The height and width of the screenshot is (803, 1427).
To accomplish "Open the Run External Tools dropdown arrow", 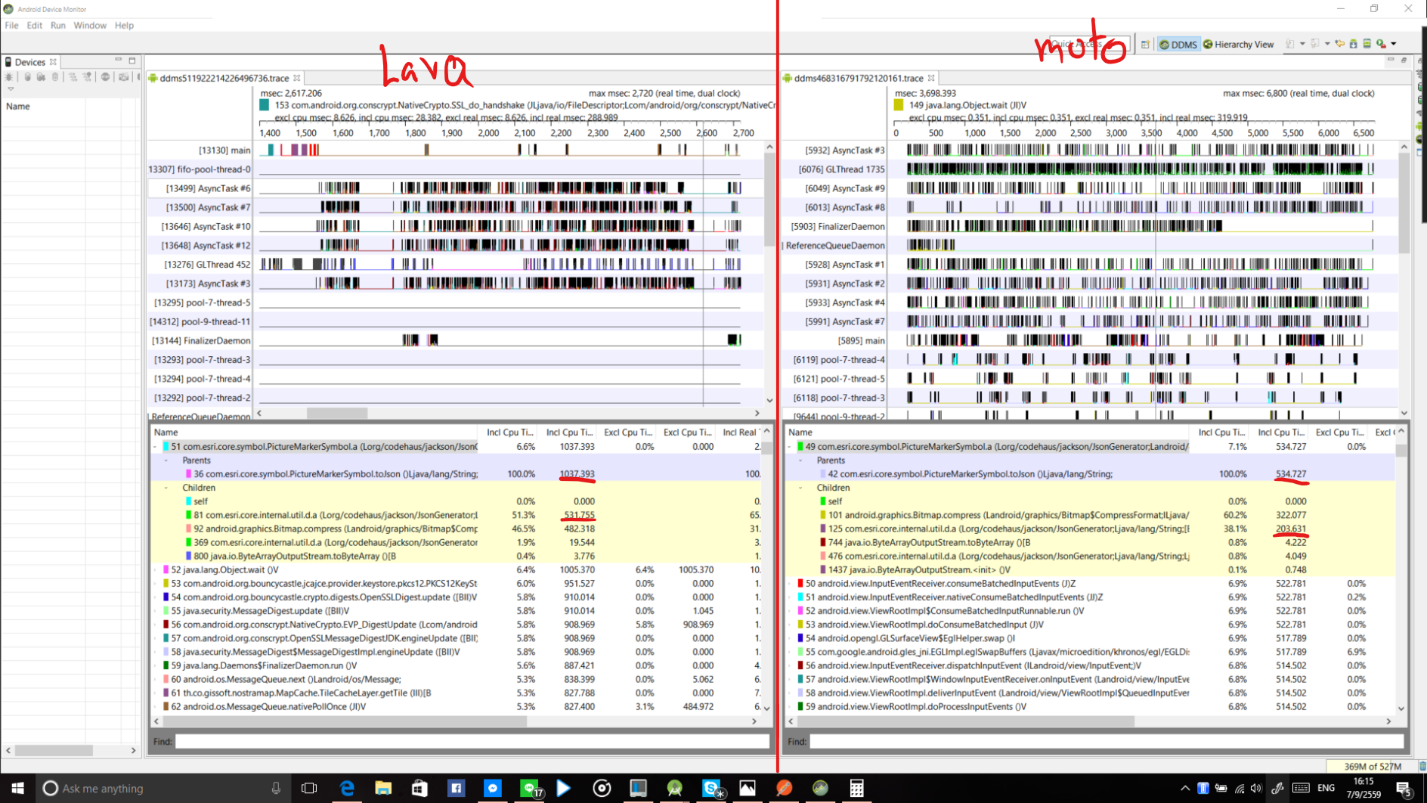I will pyautogui.click(x=1394, y=45).
